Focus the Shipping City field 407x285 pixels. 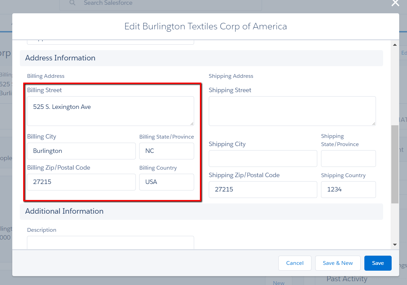pyautogui.click(x=263, y=158)
